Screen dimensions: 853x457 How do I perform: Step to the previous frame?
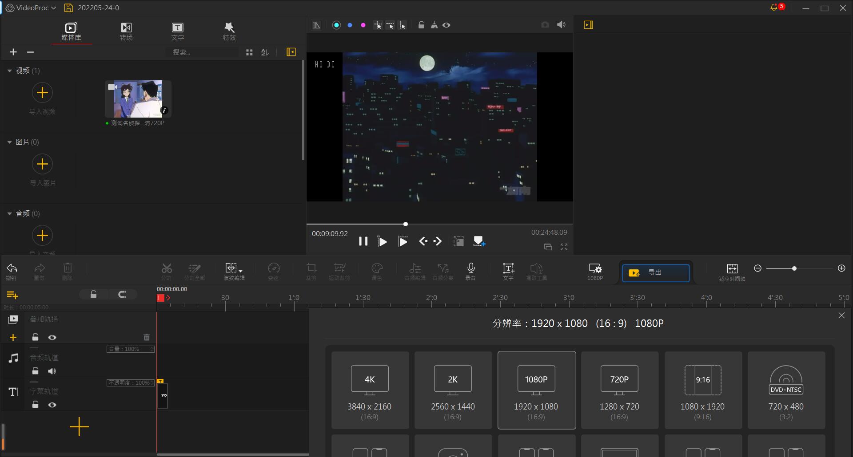(x=423, y=241)
